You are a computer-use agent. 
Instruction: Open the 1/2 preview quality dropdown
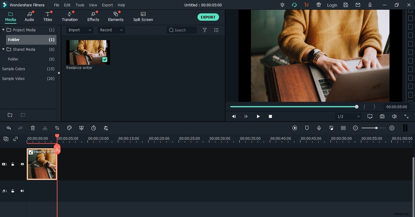point(348,116)
